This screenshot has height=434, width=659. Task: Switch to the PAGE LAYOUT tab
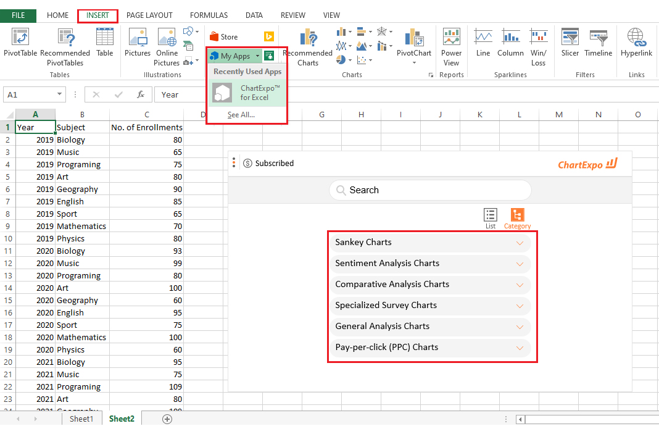149,15
